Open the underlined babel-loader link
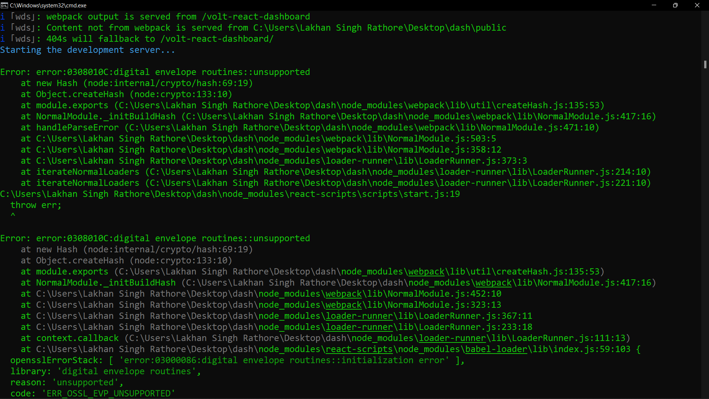 [496, 349]
